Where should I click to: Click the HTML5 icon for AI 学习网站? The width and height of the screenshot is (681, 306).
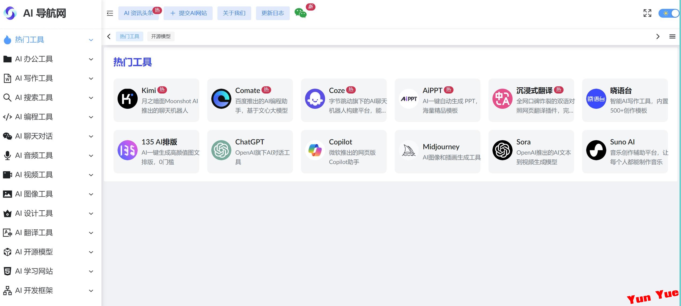pyautogui.click(x=7, y=271)
